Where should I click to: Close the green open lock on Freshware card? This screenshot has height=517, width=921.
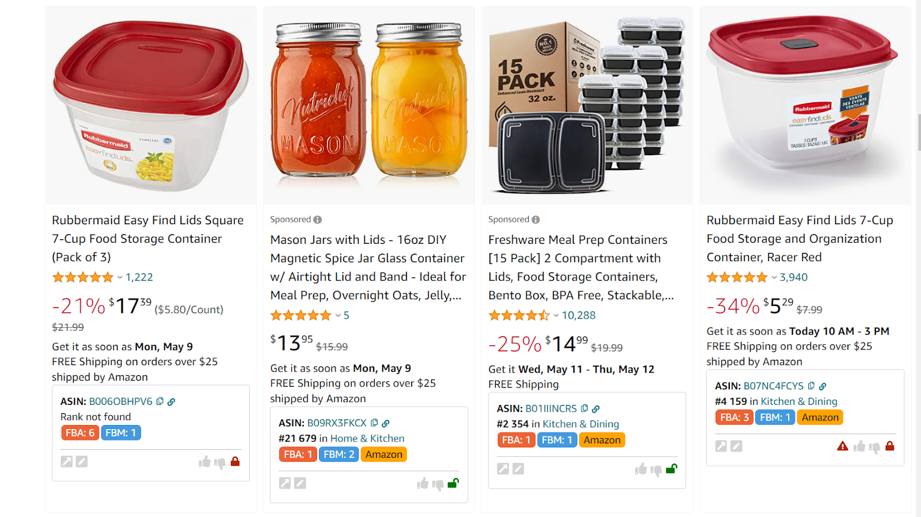tap(672, 468)
